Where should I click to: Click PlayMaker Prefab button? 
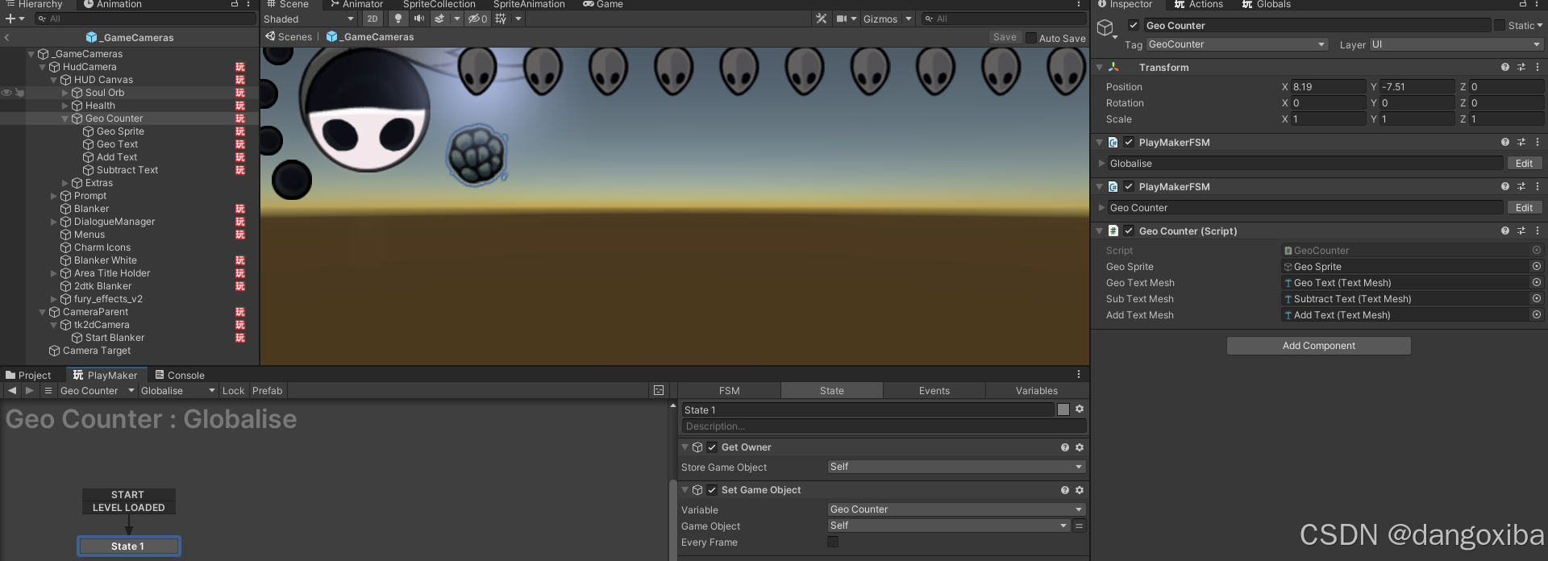(267, 391)
